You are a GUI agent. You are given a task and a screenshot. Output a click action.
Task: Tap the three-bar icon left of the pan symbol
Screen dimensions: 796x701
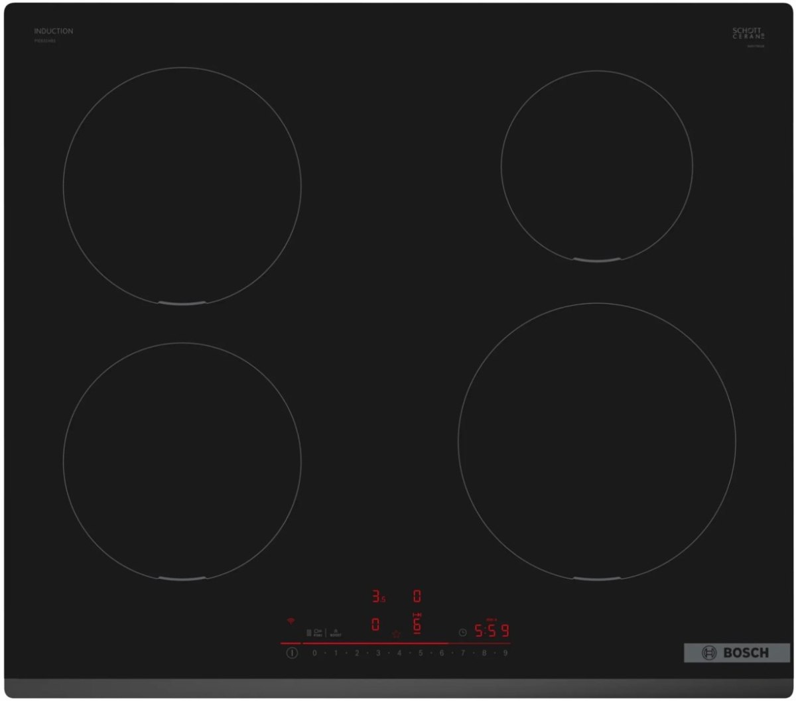point(308,633)
